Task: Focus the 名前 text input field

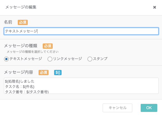Action: pos(81,31)
